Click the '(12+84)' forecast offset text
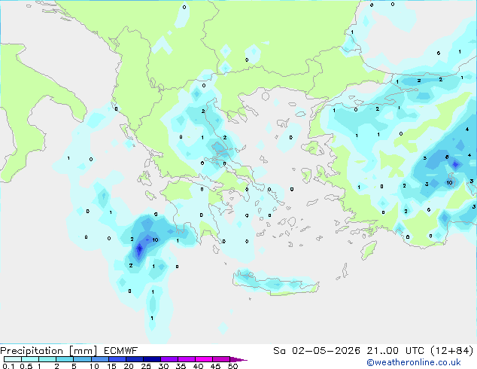The image size is (477, 369). pyautogui.click(x=452, y=351)
